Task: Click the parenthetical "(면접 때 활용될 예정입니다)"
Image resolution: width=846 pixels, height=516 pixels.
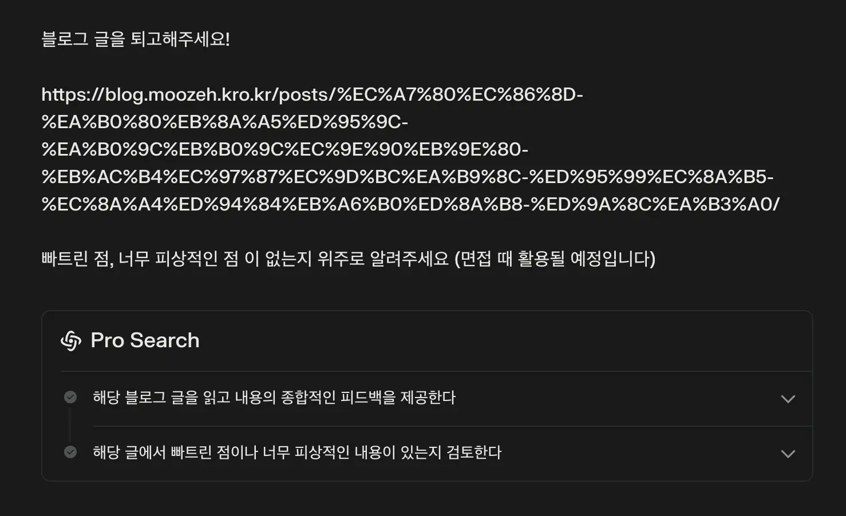Action: point(555,259)
